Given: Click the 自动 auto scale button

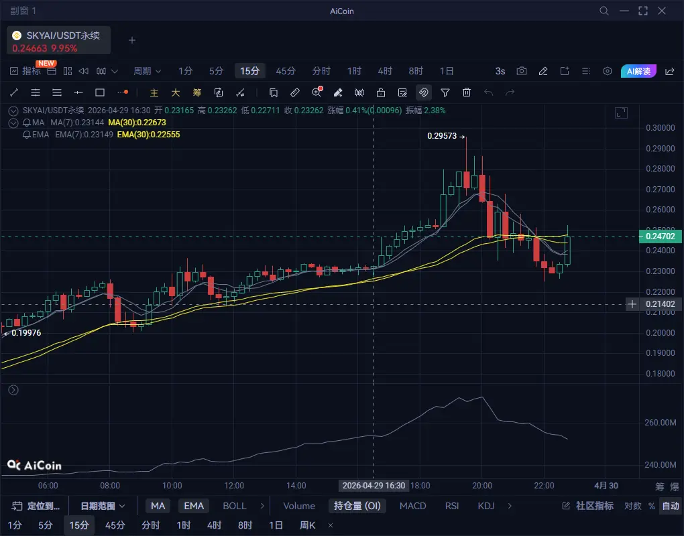Looking at the screenshot, I should coord(671,506).
